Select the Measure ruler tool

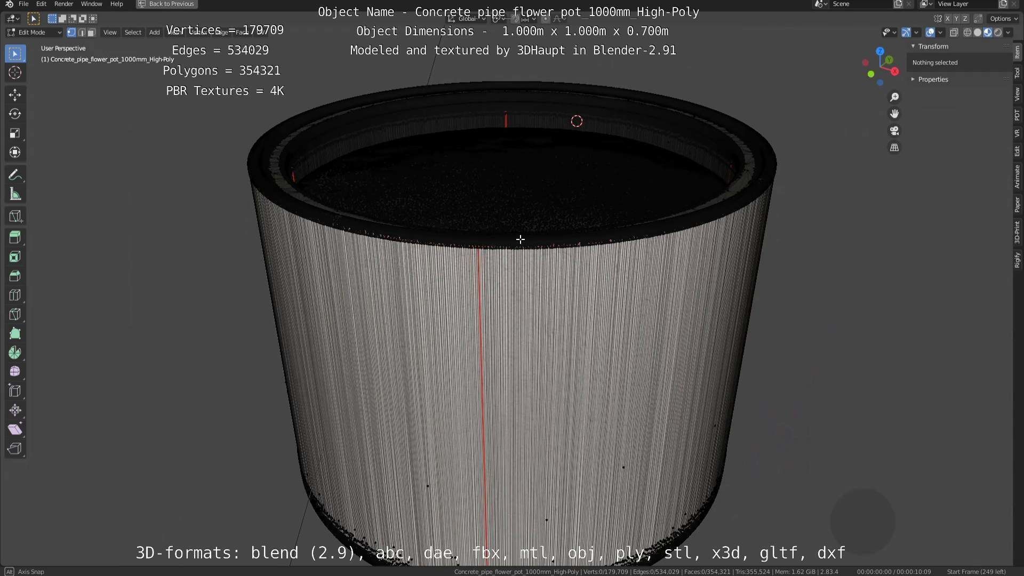[15, 194]
